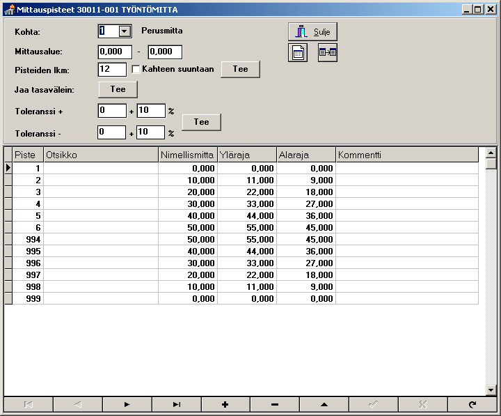This screenshot has width=501, height=416.
Task: Edit record with up-triangle navigator icon
Action: tap(324, 404)
